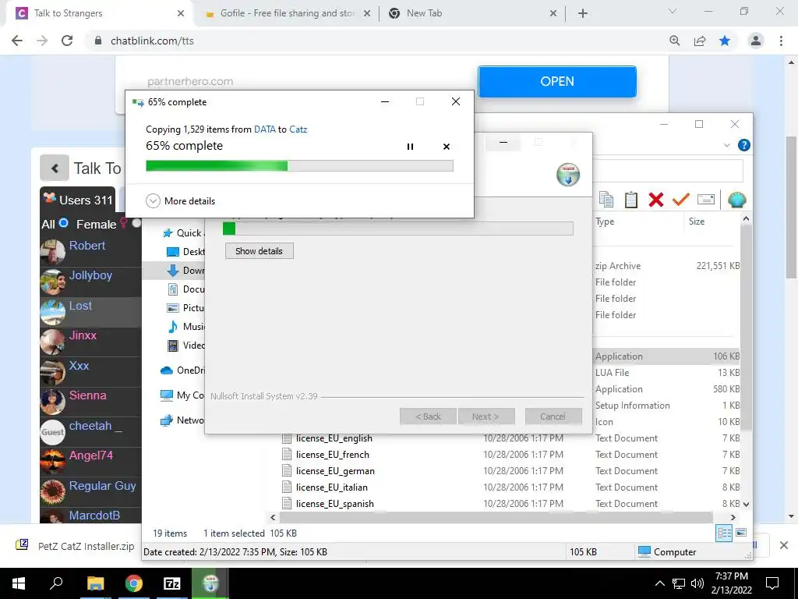
Task: Switch Explorer to large icons view
Action: pos(741,533)
